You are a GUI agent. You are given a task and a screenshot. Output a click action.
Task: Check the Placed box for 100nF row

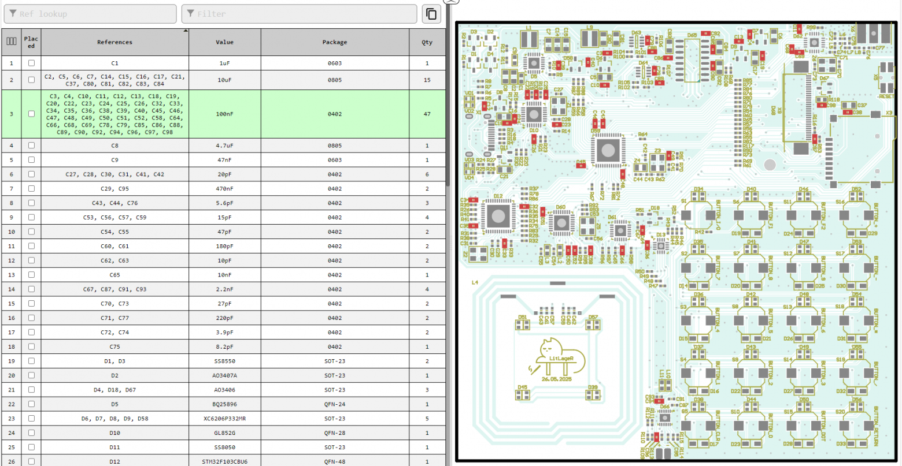tap(31, 114)
